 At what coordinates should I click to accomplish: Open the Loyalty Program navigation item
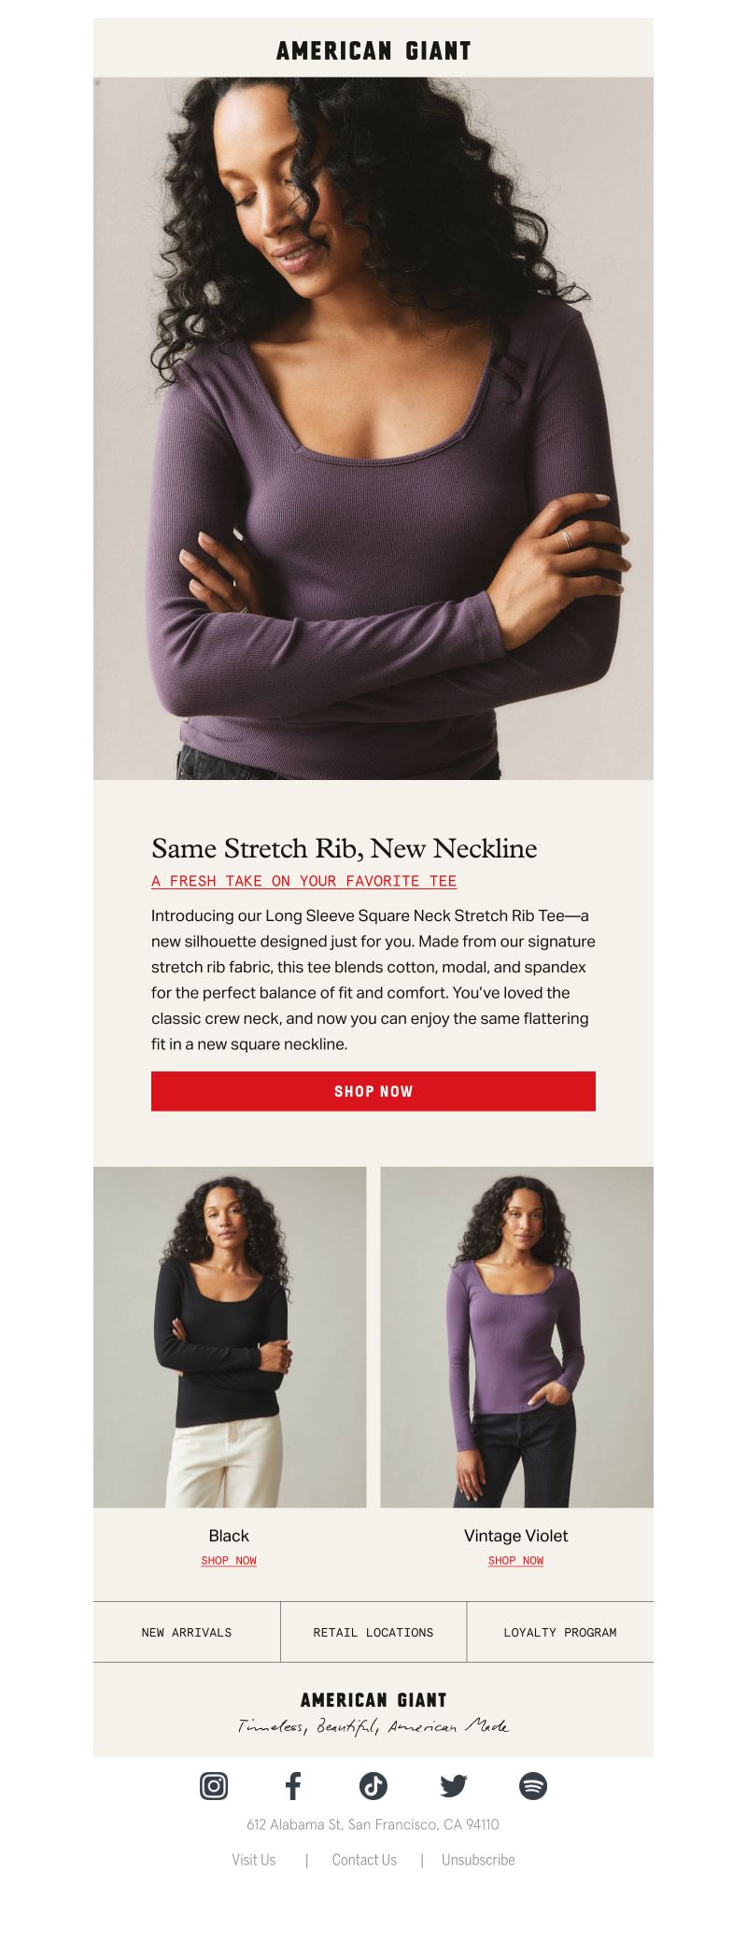[x=560, y=1632]
